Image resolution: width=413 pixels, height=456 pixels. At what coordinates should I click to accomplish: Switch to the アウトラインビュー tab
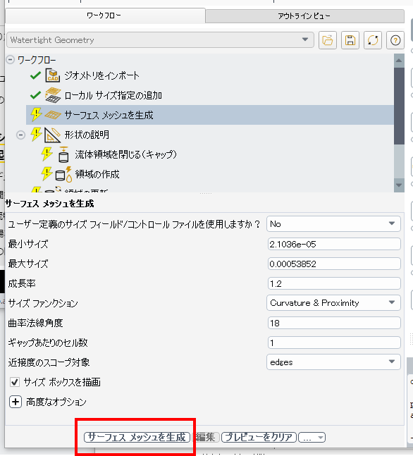click(x=304, y=16)
